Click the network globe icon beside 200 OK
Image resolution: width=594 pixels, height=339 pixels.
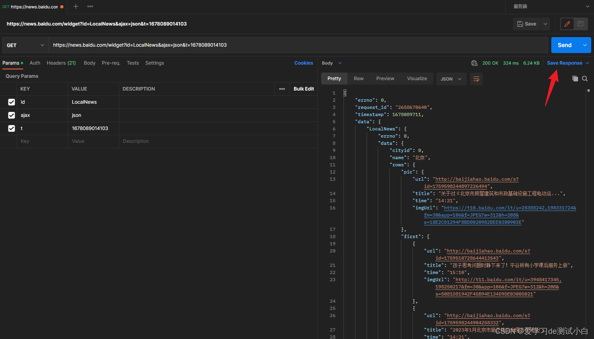474,63
